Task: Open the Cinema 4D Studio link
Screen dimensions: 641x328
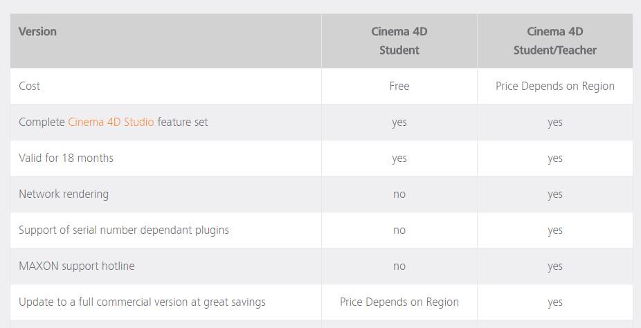Action: point(111,122)
